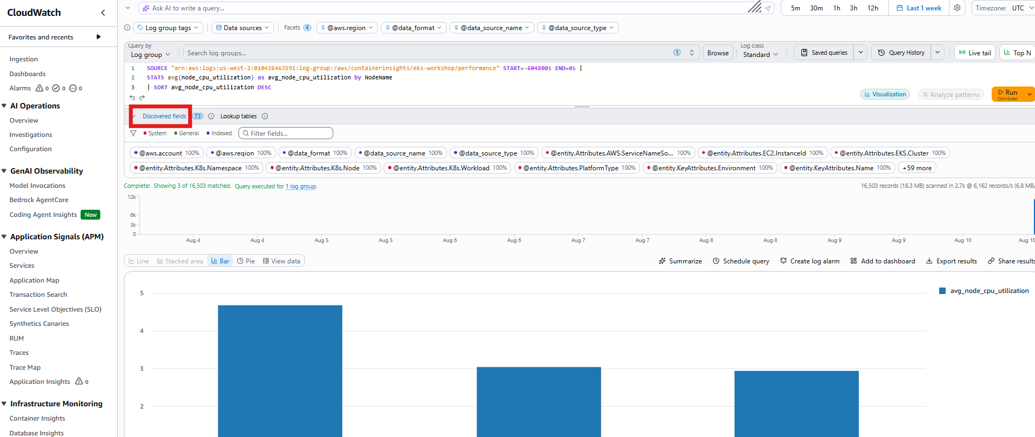Viewport: 1035px width, 437px height.
Task: Switch chart type to Line
Action: click(139, 261)
